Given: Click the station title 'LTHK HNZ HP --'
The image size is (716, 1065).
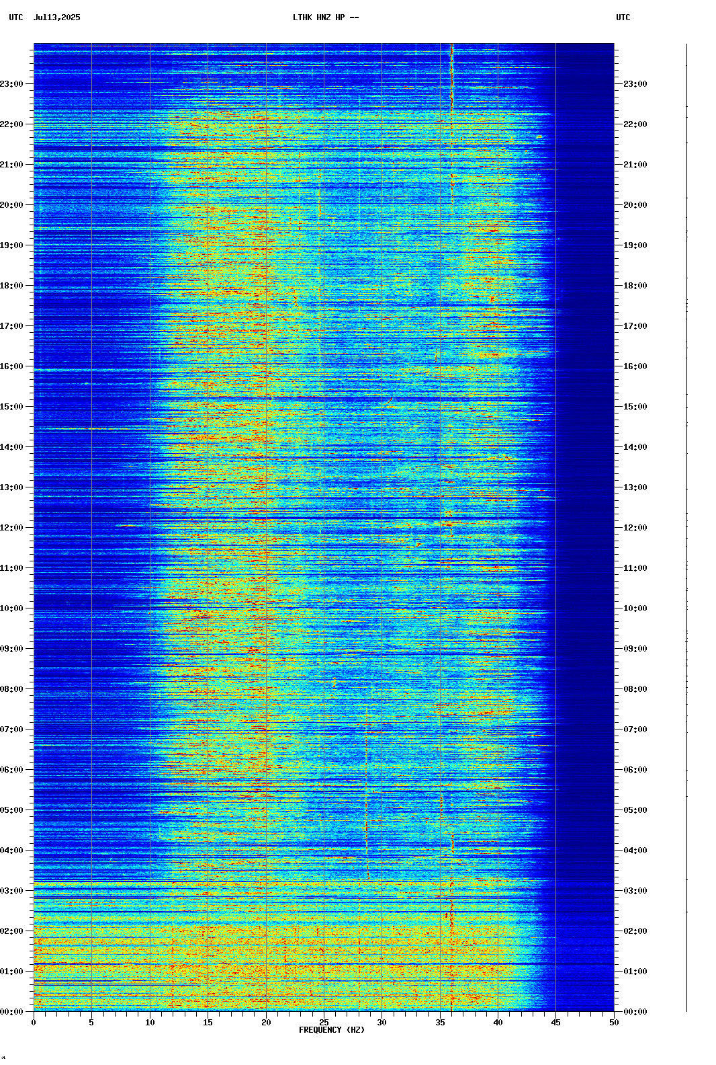Looking at the screenshot, I should pos(326,17).
